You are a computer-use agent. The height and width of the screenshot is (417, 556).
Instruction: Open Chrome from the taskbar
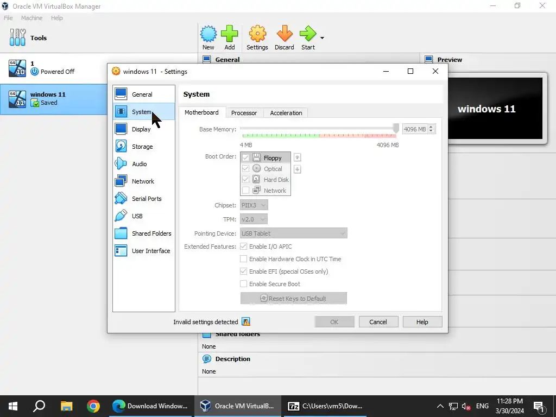tap(93, 406)
